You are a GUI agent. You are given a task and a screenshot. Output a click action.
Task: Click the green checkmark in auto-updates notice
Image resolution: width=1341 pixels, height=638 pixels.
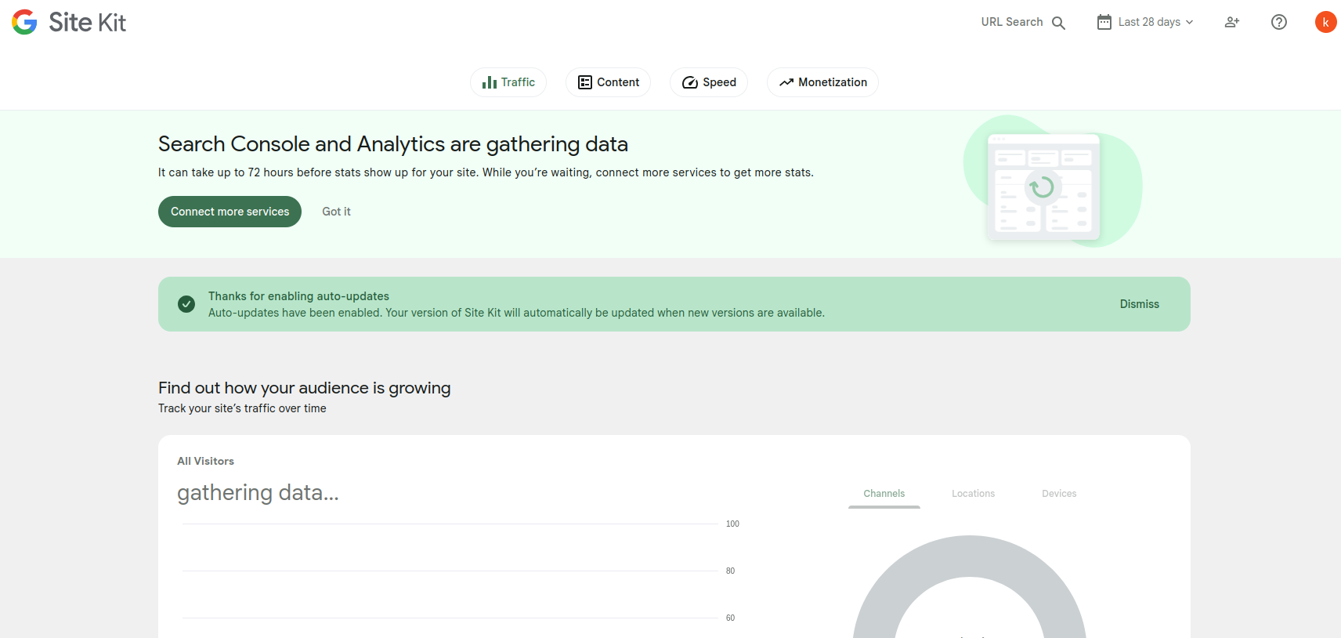(x=186, y=304)
